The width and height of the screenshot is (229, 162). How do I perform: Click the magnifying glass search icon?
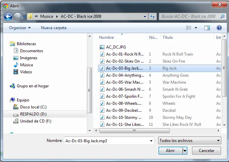pyautogui.click(x=222, y=16)
